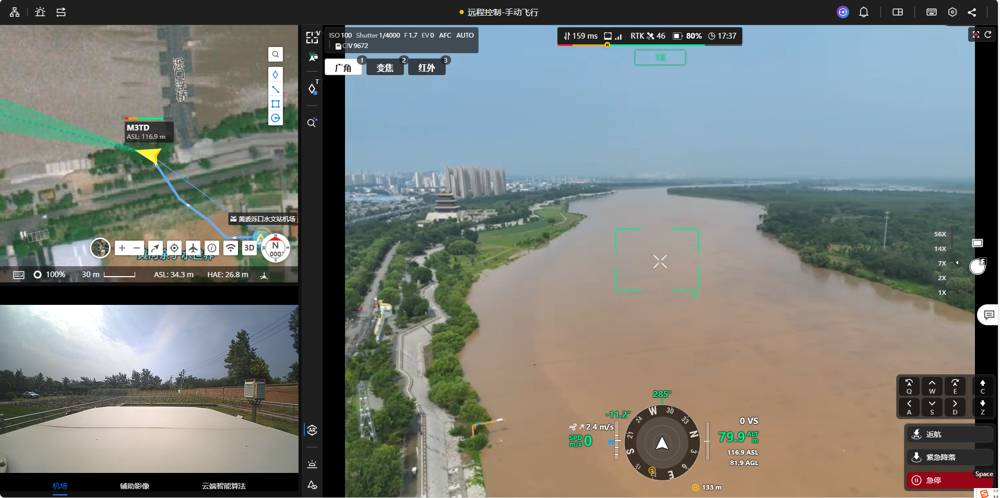Set zoom slider to 14X
Viewport: 1000px width, 498px height.
[941, 249]
